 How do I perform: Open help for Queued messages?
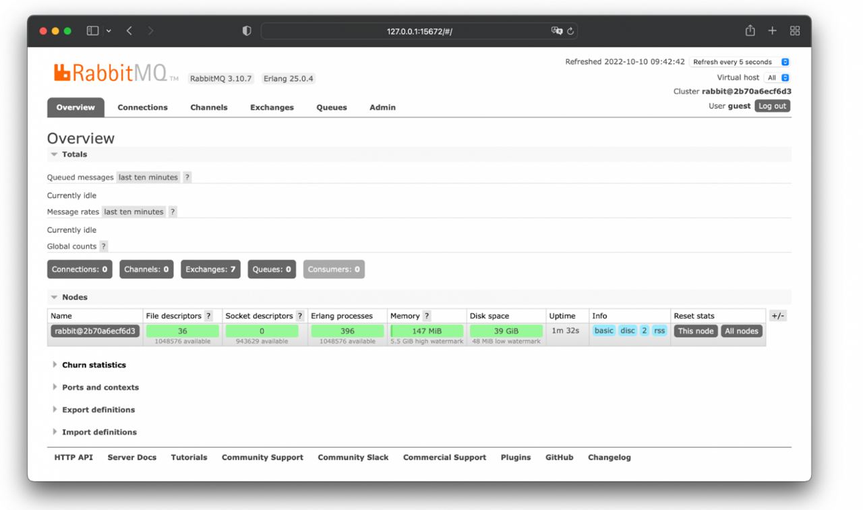[187, 177]
